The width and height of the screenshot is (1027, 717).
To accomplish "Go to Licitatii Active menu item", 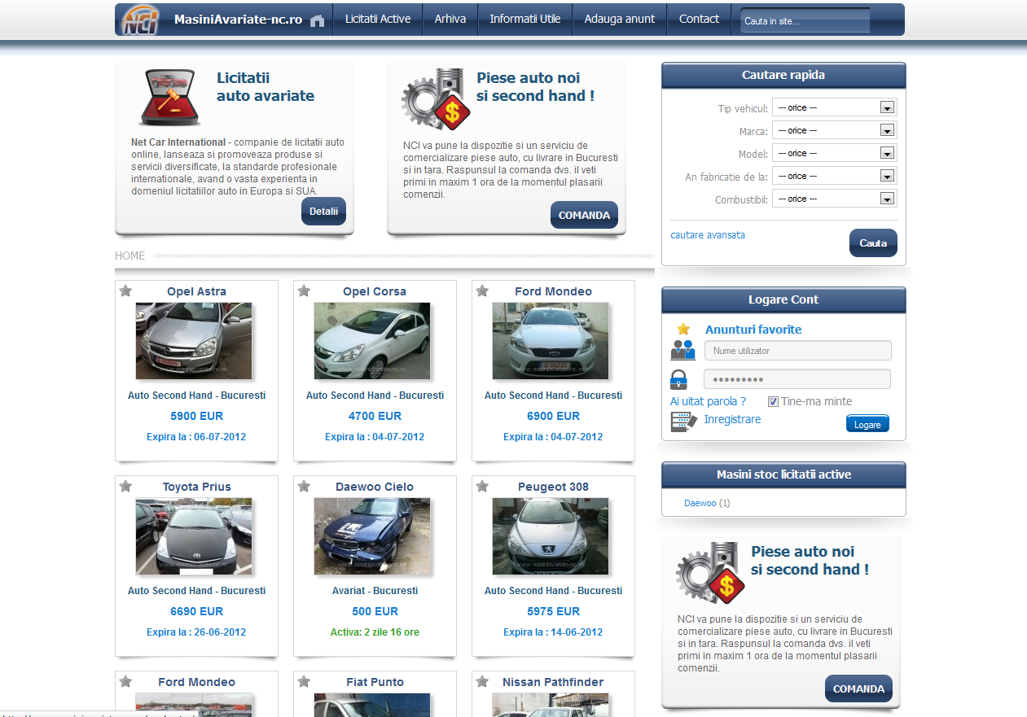I will pyautogui.click(x=378, y=19).
